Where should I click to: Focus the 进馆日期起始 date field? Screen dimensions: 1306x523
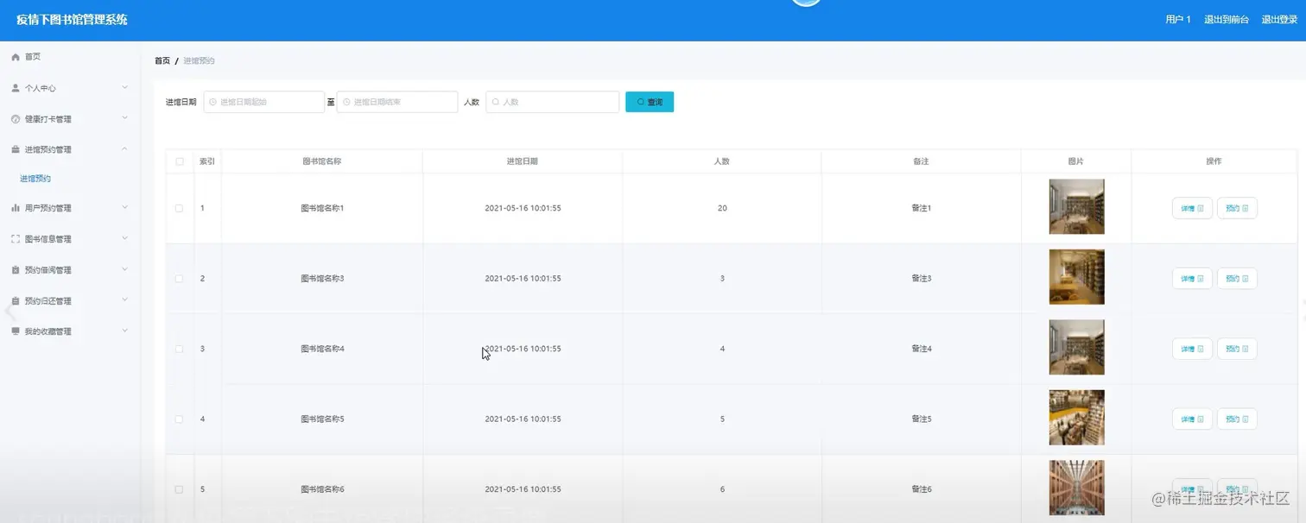(x=263, y=102)
